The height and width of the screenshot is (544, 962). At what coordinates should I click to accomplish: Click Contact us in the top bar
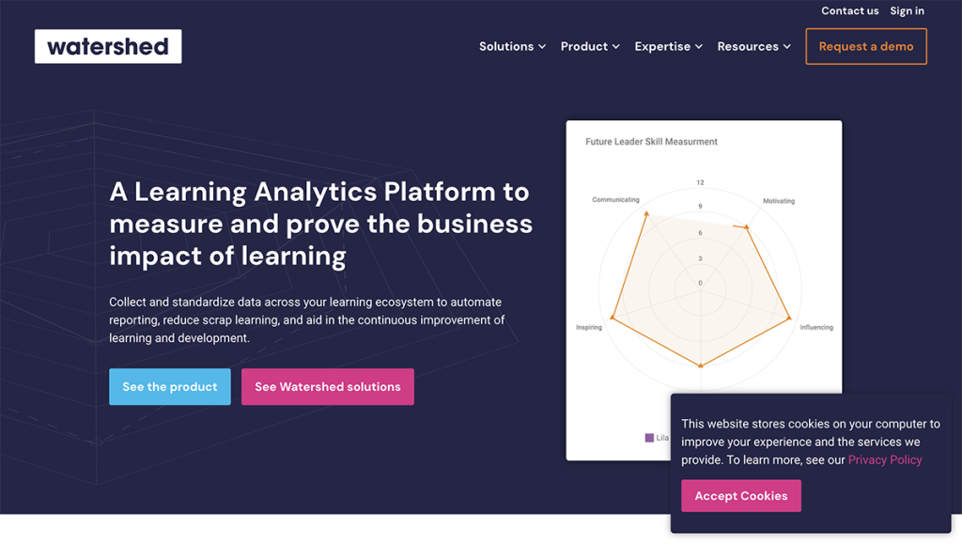click(x=849, y=10)
